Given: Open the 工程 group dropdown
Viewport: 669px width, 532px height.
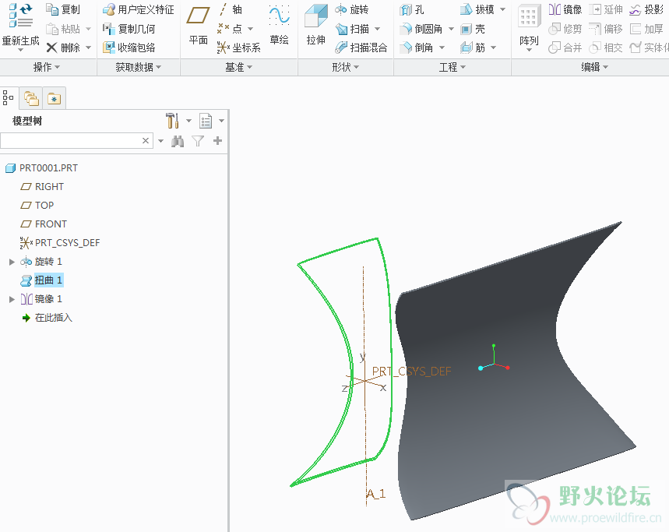Looking at the screenshot, I should coord(452,67).
